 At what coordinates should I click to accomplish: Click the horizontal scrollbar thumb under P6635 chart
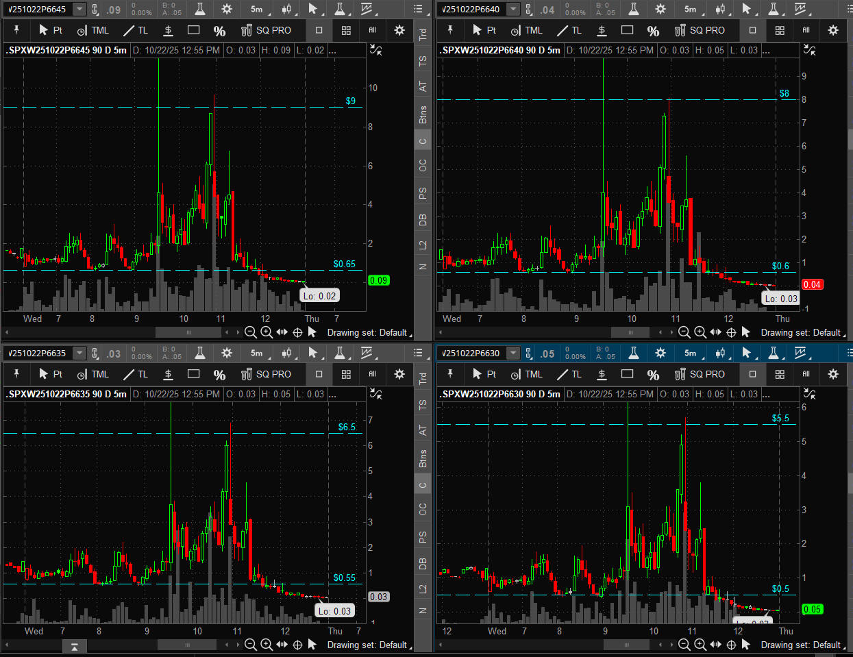click(x=187, y=645)
